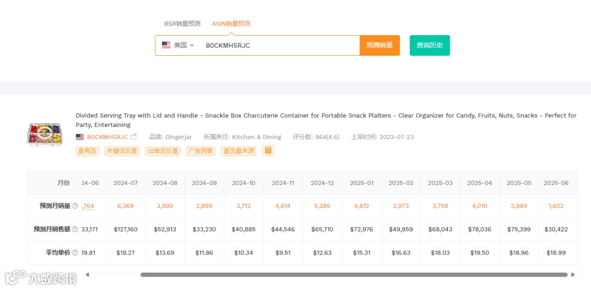Click the snack tray product thumbnail
This screenshot has width=591, height=289.
44,135
